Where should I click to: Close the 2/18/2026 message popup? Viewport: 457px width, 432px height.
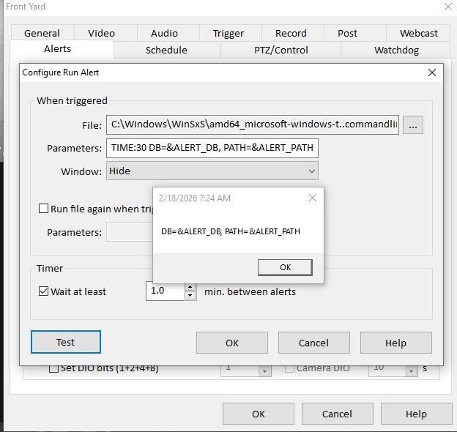coord(313,198)
